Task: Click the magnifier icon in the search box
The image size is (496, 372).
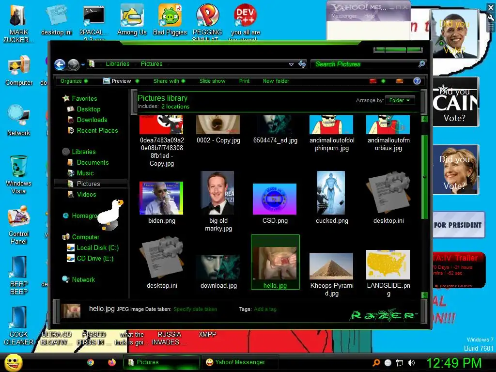Action: pyautogui.click(x=421, y=64)
